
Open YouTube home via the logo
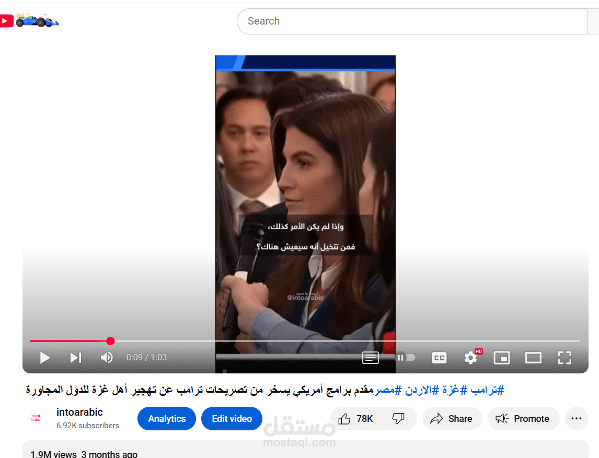[x=29, y=20]
